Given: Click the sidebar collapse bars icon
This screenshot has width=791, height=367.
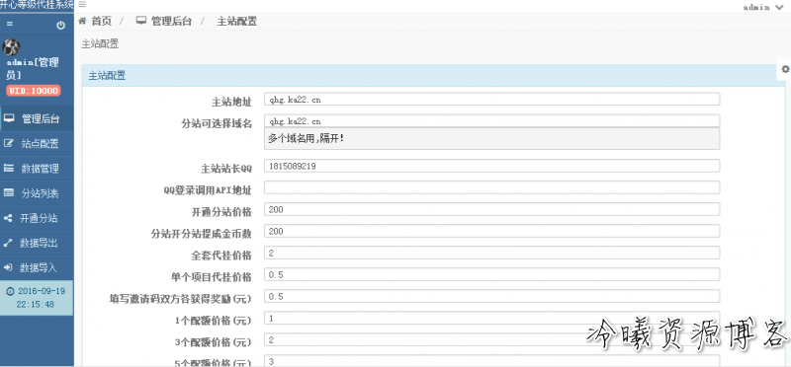Looking at the screenshot, I should [x=10, y=25].
